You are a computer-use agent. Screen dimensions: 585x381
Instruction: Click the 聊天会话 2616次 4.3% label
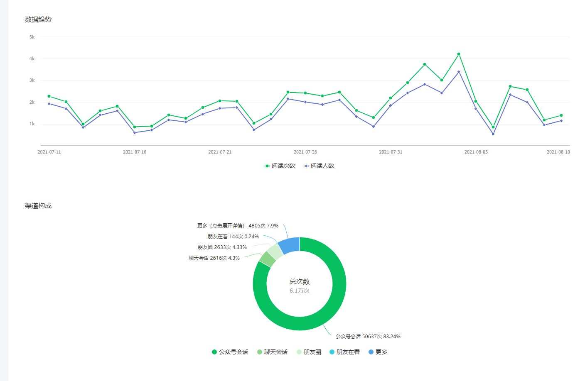(214, 258)
